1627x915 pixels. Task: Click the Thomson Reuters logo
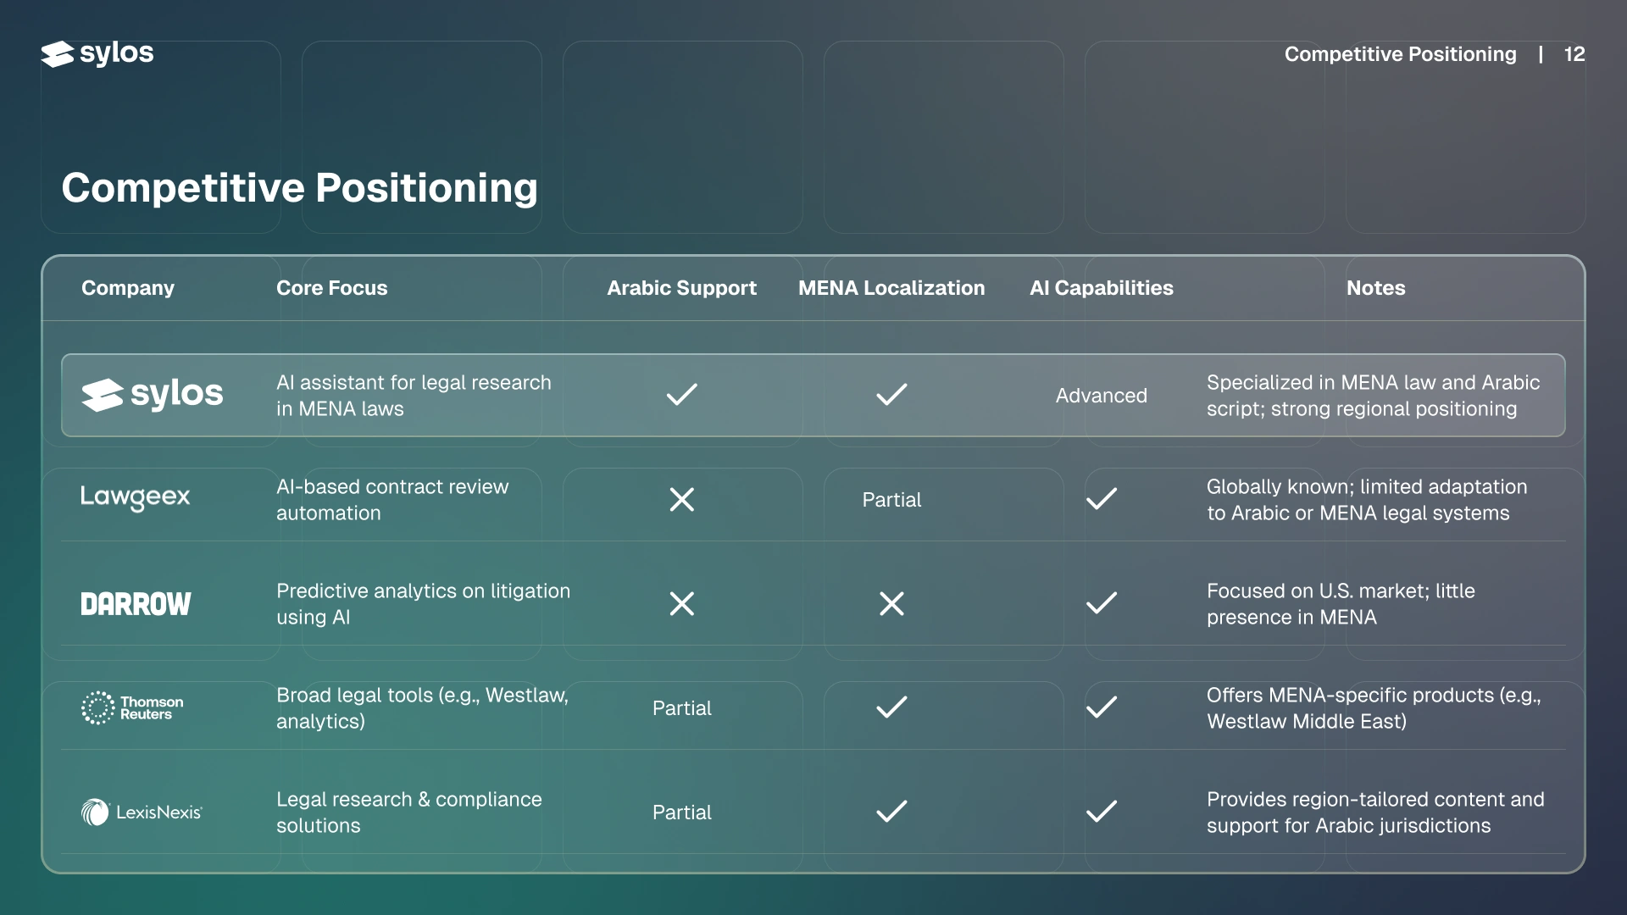click(132, 707)
